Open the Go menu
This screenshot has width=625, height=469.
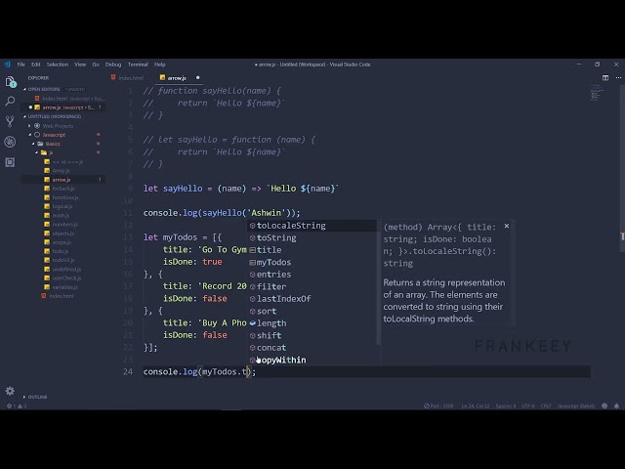click(x=96, y=64)
